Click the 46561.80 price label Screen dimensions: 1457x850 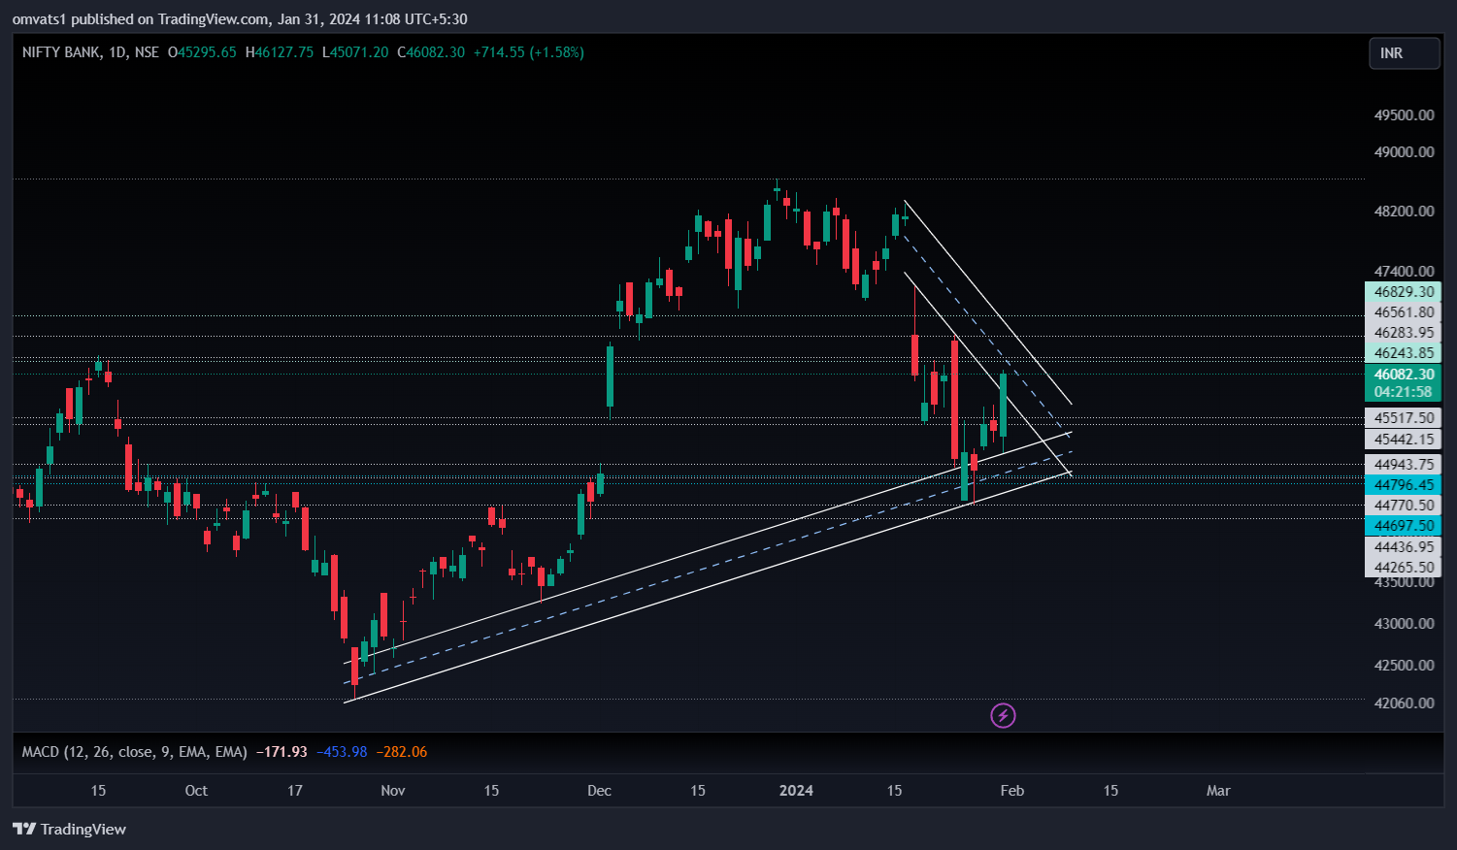coord(1403,312)
